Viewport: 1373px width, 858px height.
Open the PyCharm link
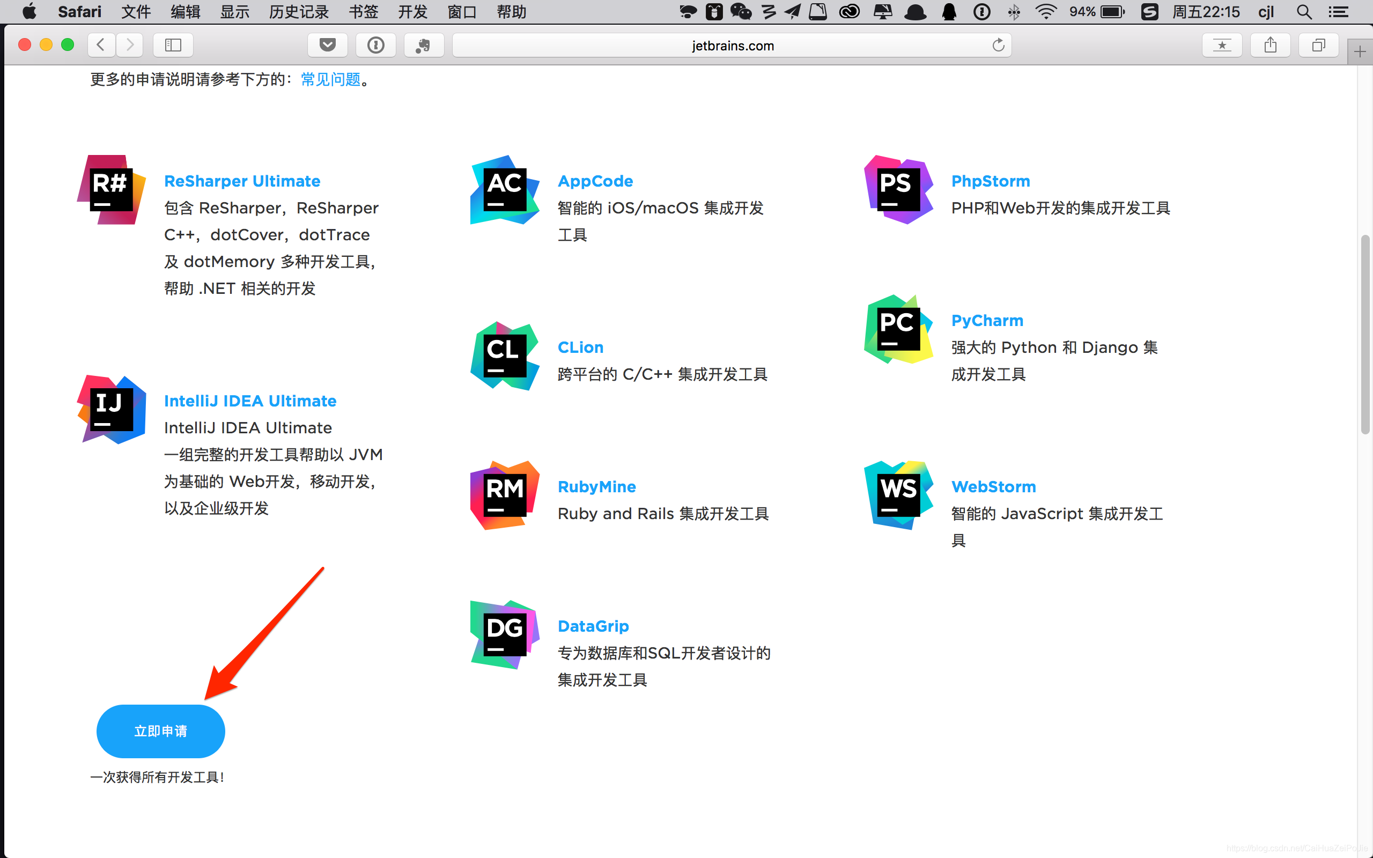pyautogui.click(x=987, y=321)
